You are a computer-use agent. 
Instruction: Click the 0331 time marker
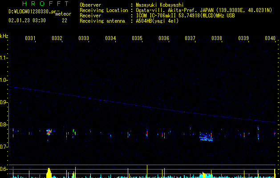click(30, 38)
